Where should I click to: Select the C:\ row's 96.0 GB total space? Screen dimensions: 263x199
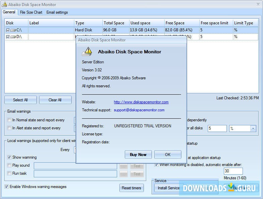pos(110,30)
